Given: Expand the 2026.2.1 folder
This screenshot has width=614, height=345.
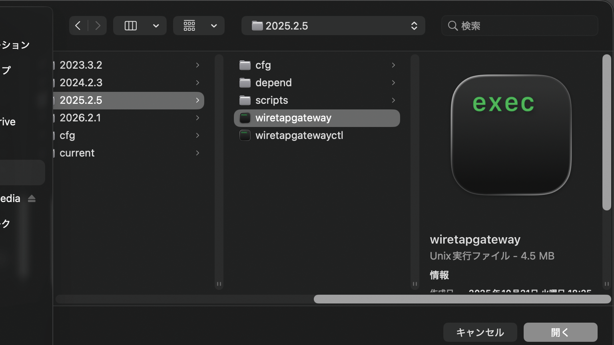Looking at the screenshot, I should 197,118.
